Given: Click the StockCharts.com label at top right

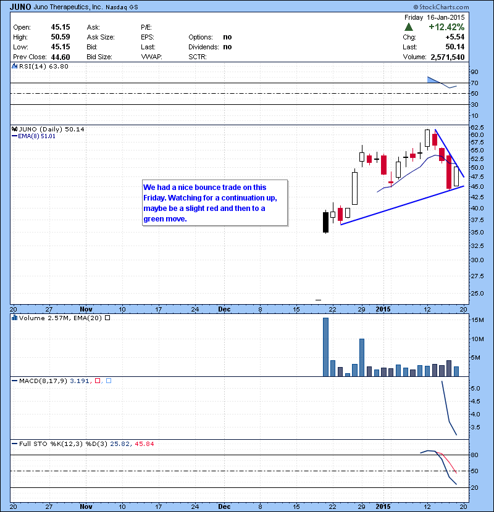Looking at the screenshot, I should [x=441, y=7].
